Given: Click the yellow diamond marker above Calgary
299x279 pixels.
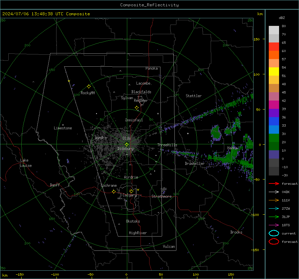Looking at the screenshot, I should [131, 191].
